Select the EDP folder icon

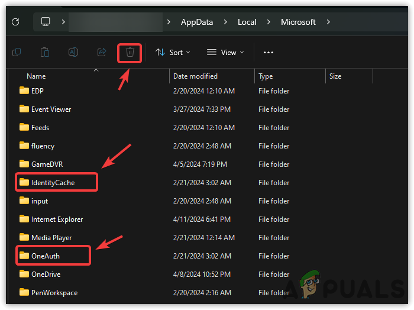tap(24, 91)
